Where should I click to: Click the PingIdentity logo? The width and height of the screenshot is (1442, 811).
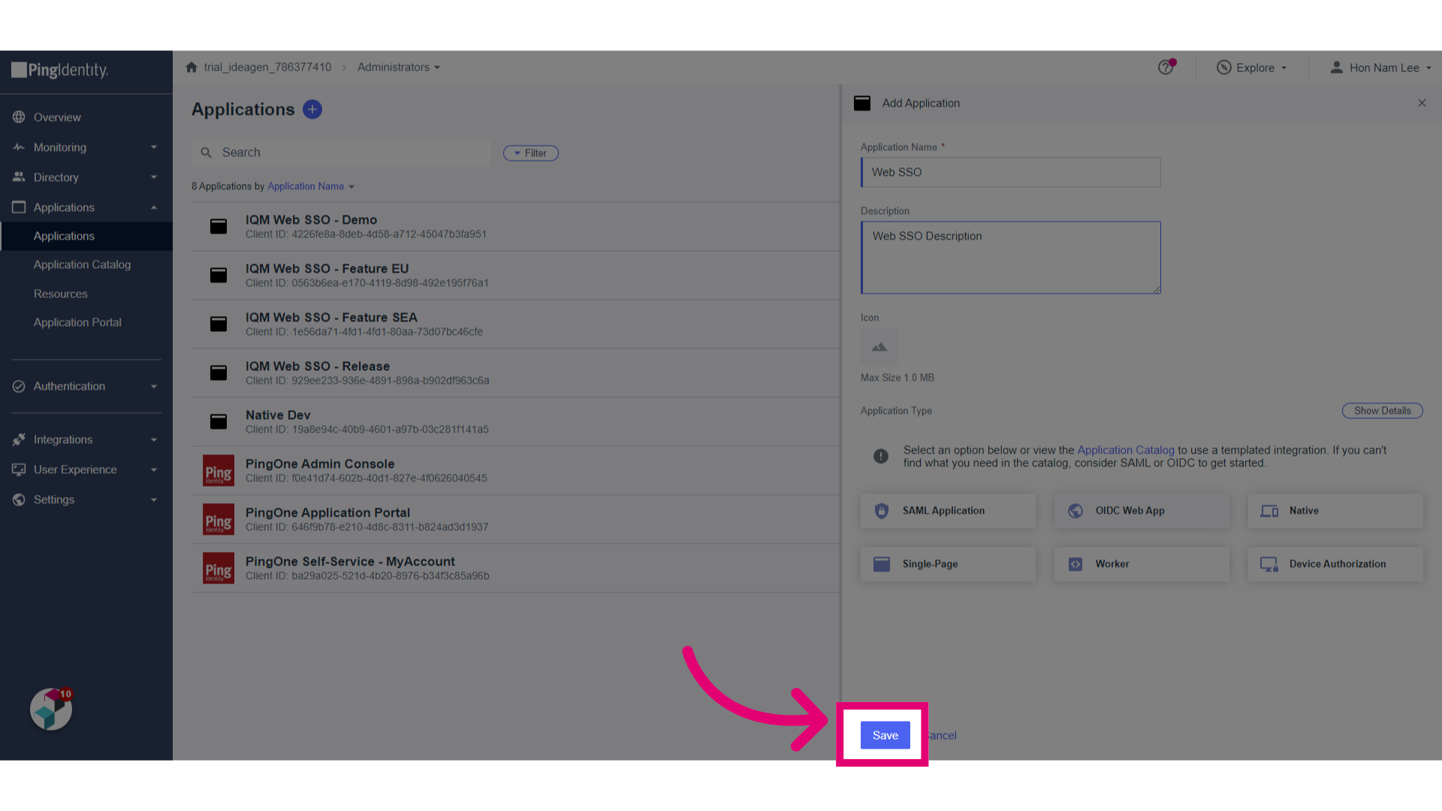60,70
